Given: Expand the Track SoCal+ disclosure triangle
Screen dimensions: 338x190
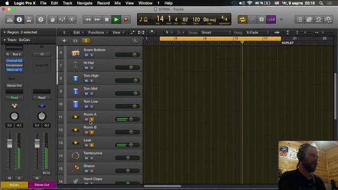Looking at the screenshot, I should 5,40.
